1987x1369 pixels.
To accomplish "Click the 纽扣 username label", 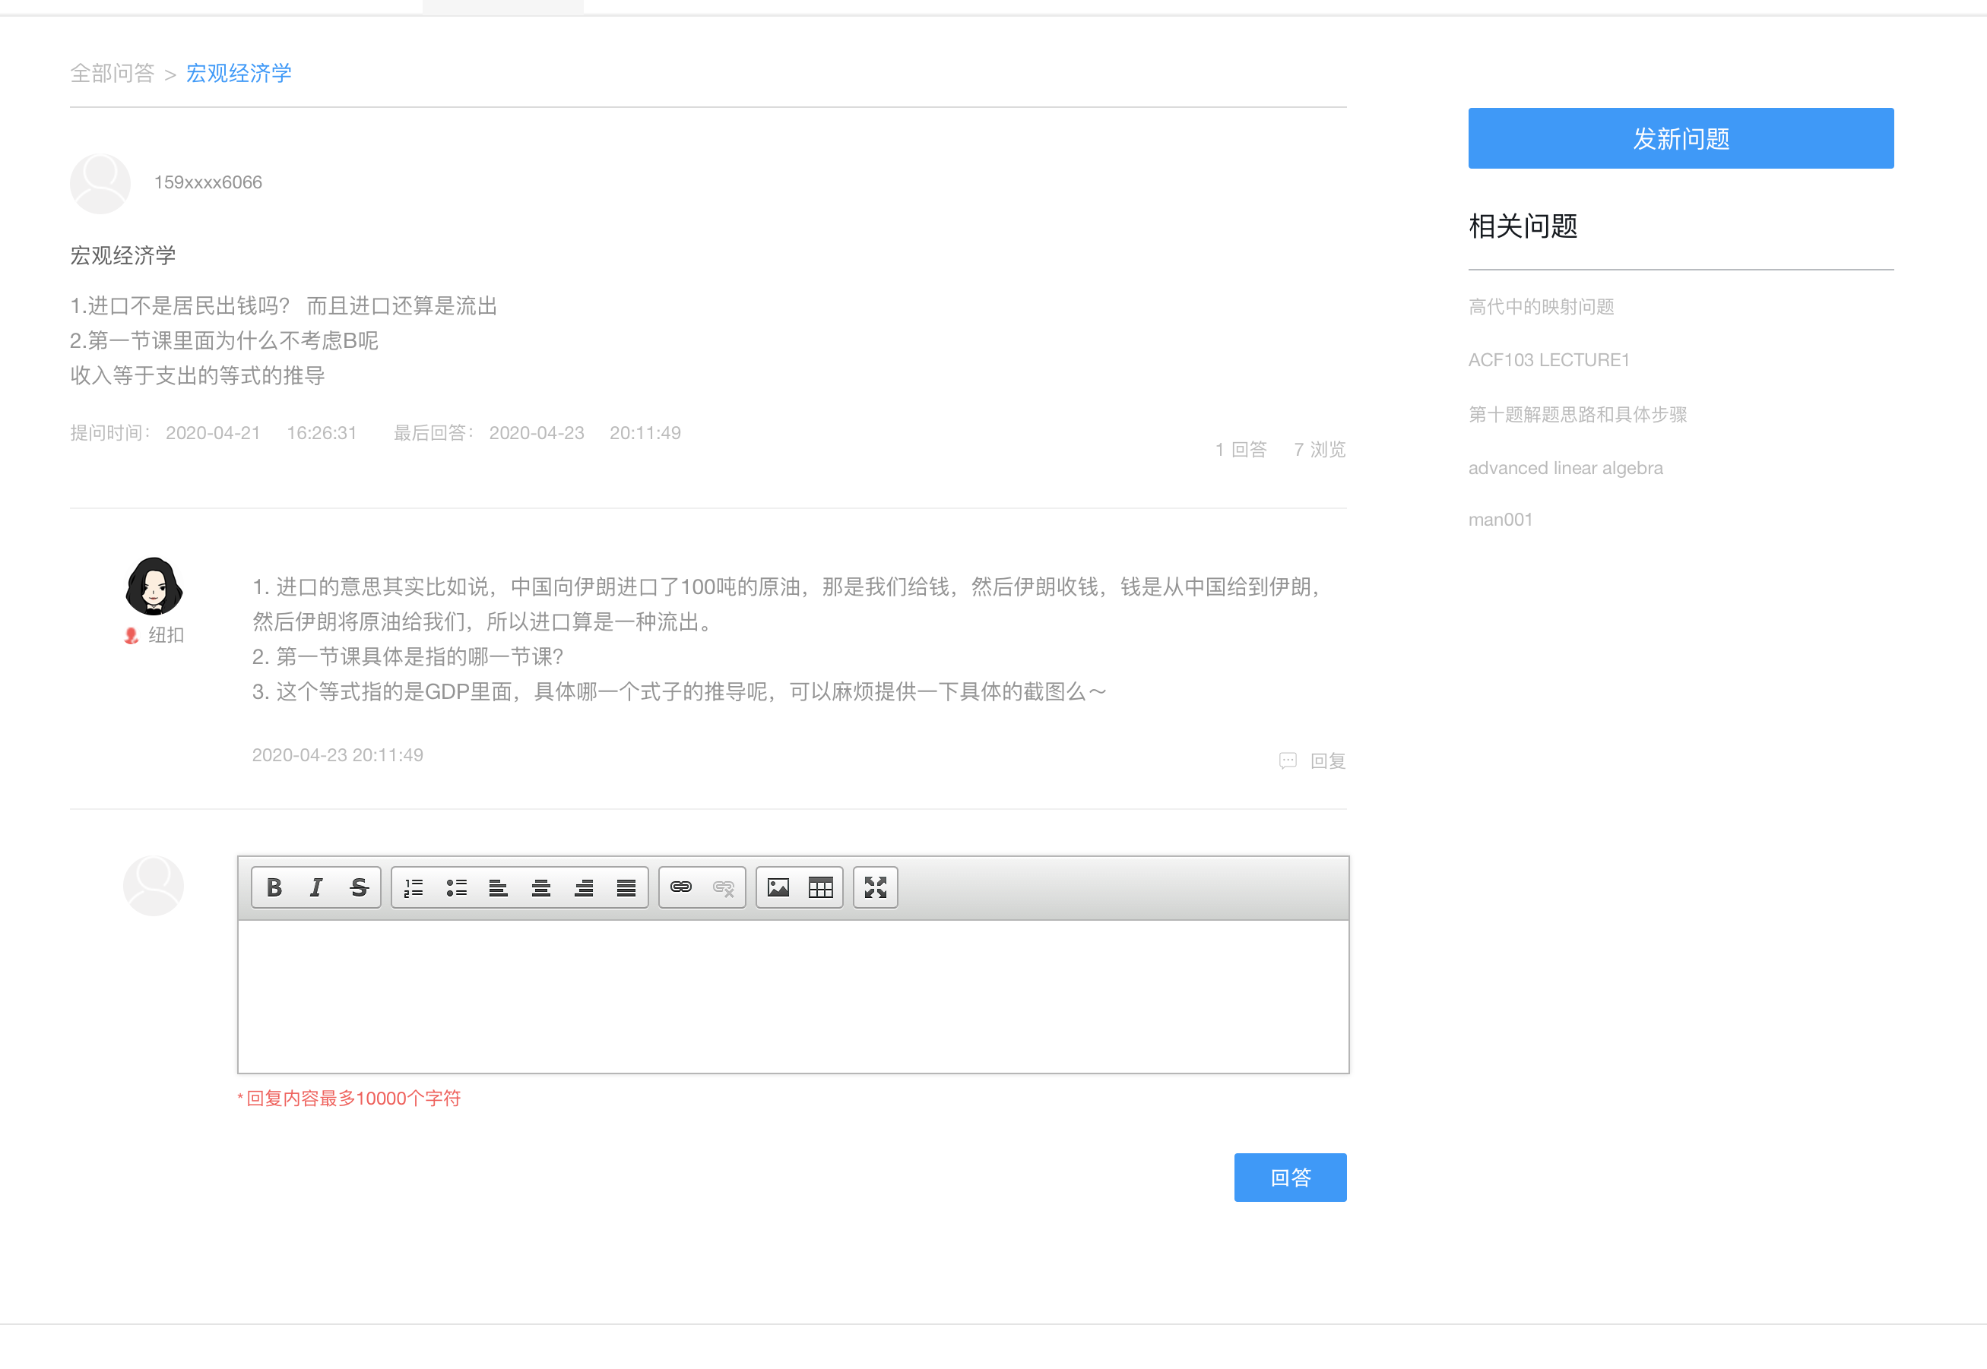I will pos(166,635).
